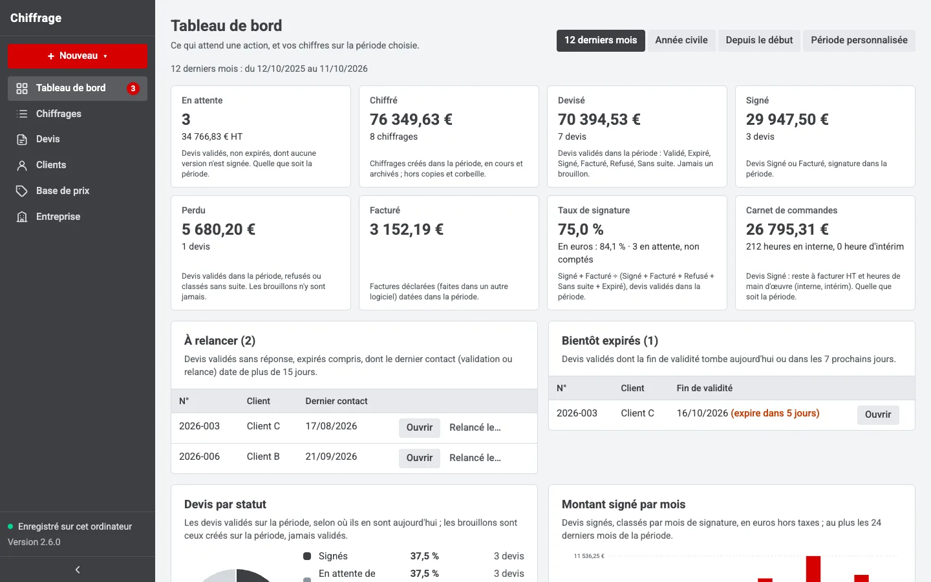Click the Facturé amount 3 152,19 €

pos(407,230)
